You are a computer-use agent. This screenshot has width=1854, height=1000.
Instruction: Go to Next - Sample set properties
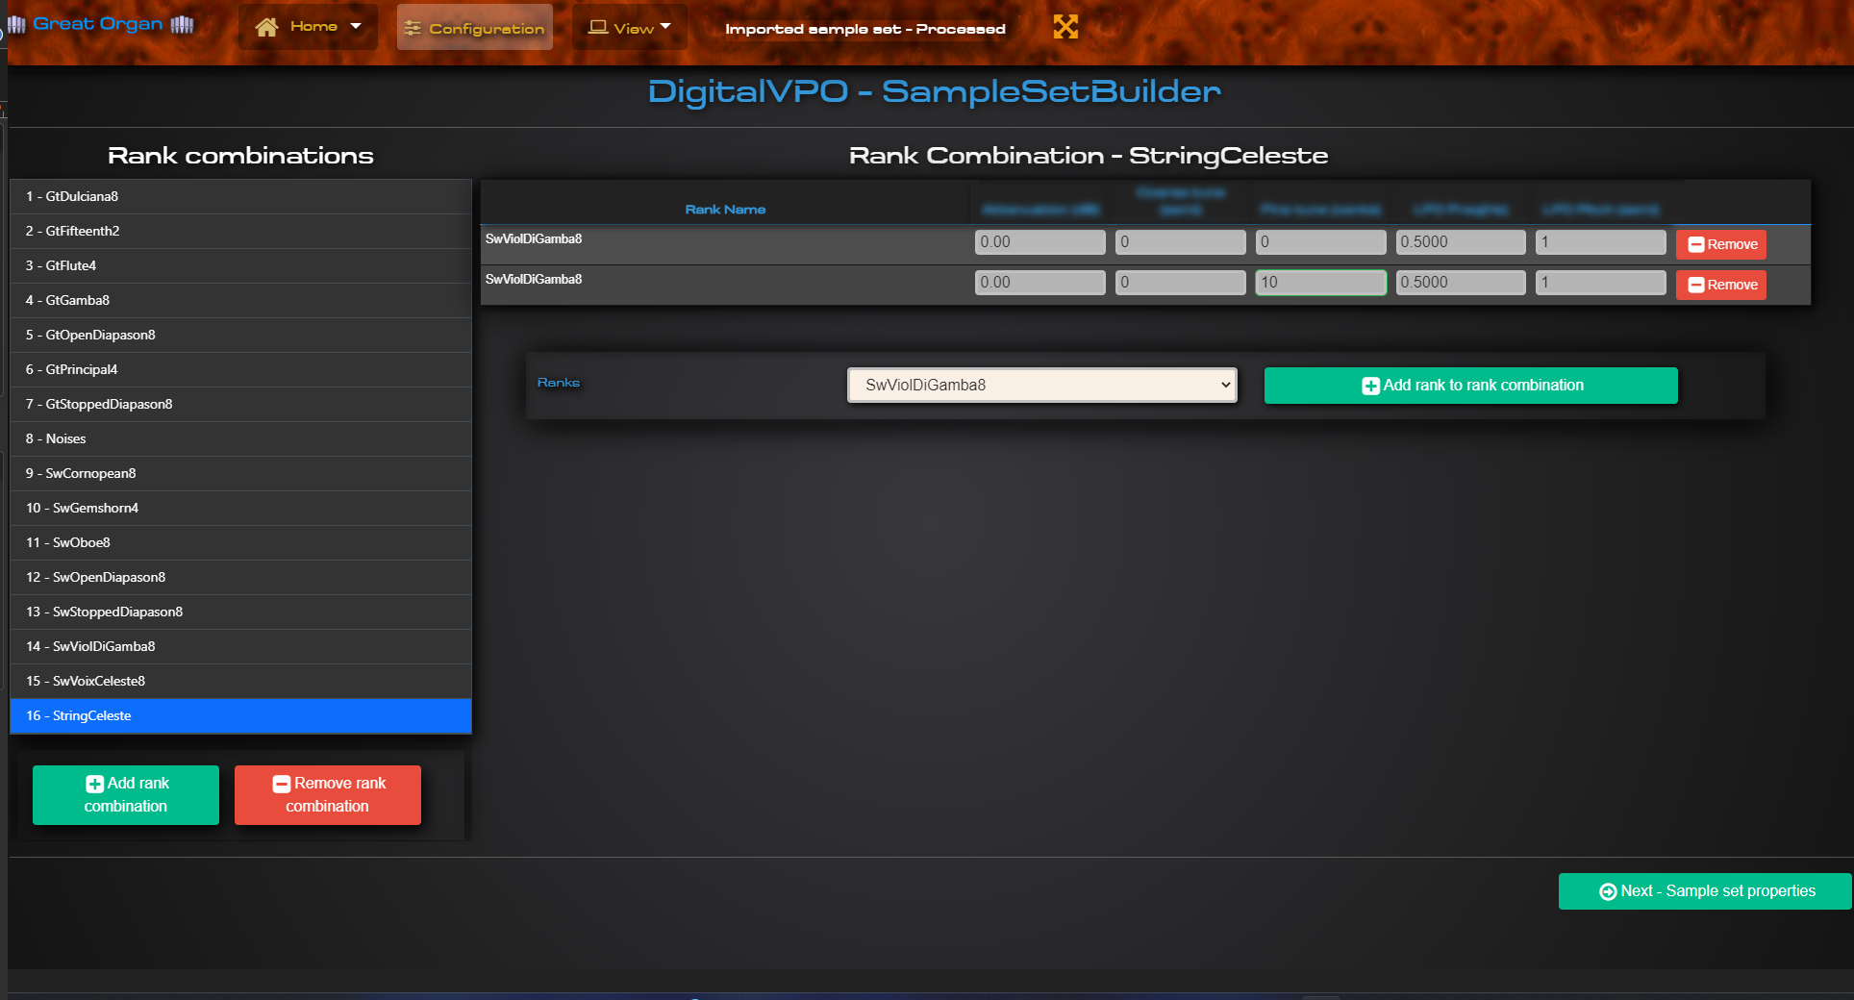pyautogui.click(x=1705, y=891)
